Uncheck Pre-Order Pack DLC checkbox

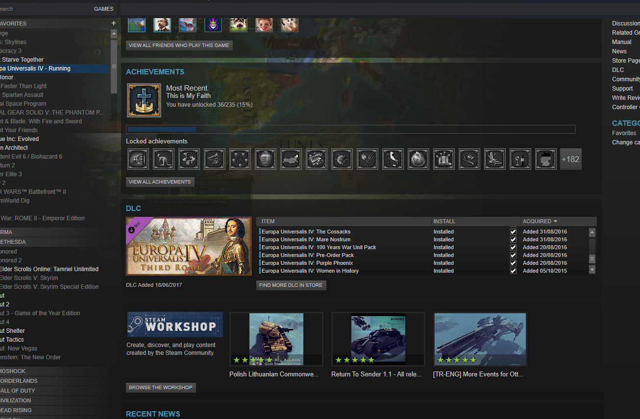coord(513,255)
